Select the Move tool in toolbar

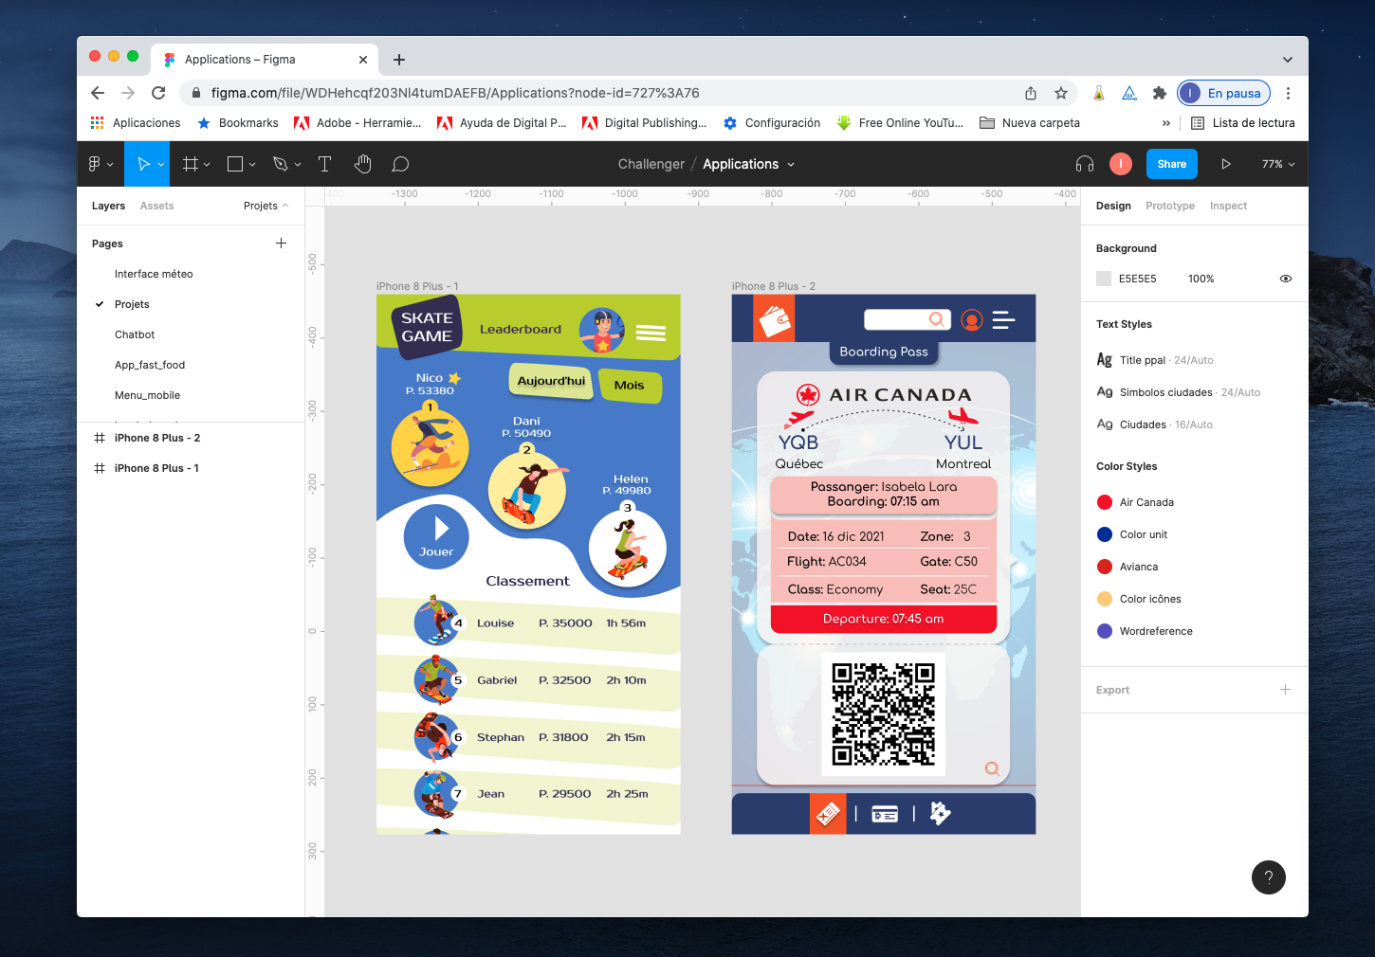[143, 164]
